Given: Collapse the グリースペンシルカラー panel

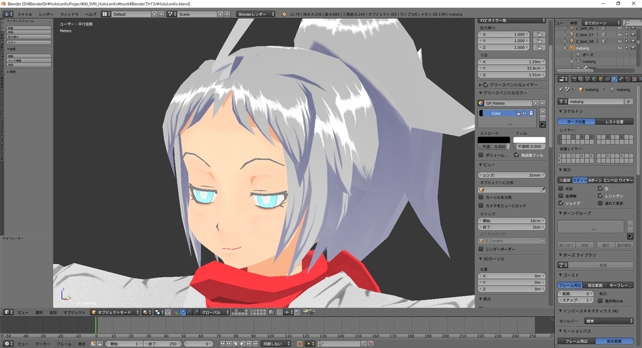Looking at the screenshot, I should click(x=481, y=93).
